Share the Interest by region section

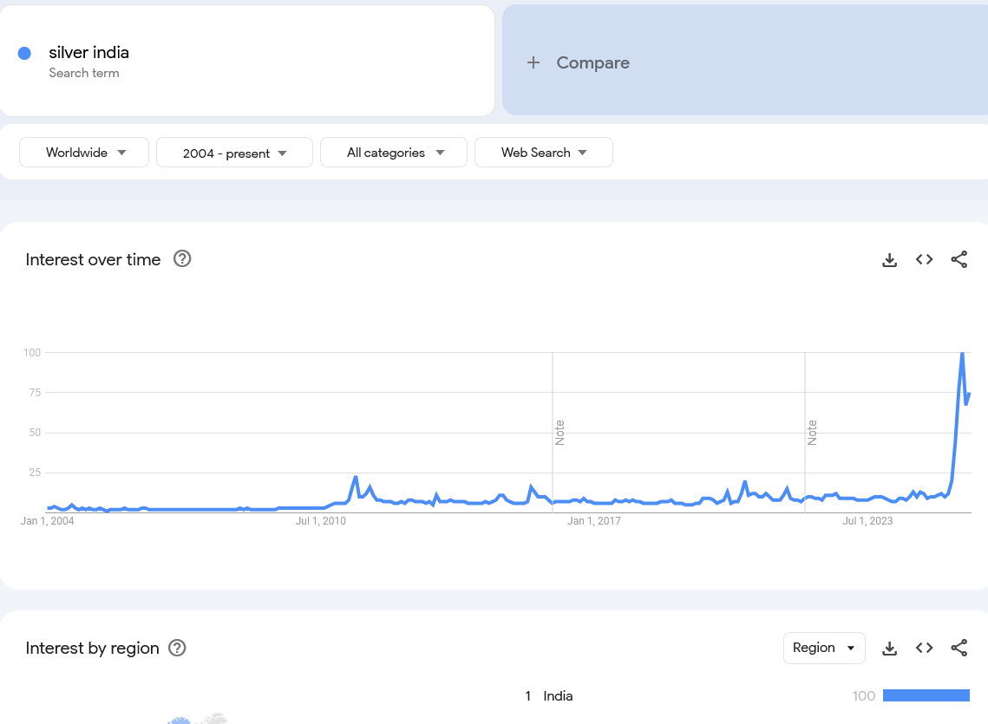coord(959,648)
